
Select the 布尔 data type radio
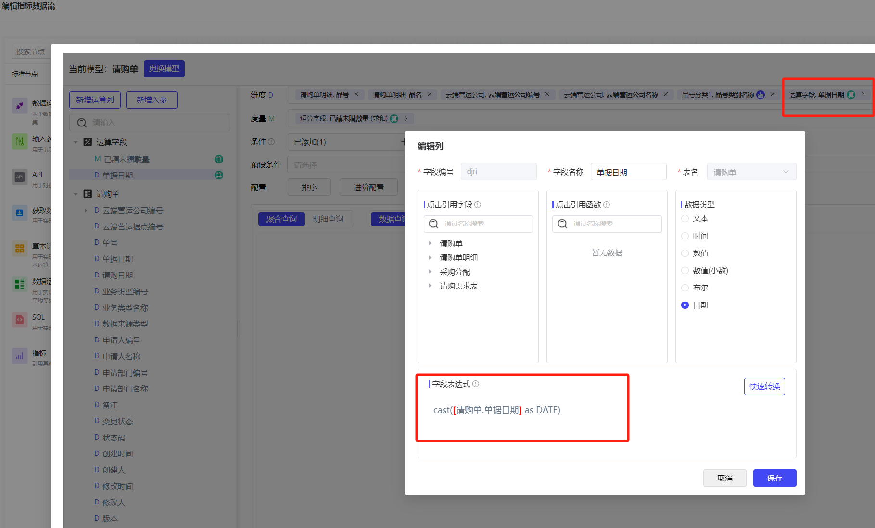tap(685, 288)
